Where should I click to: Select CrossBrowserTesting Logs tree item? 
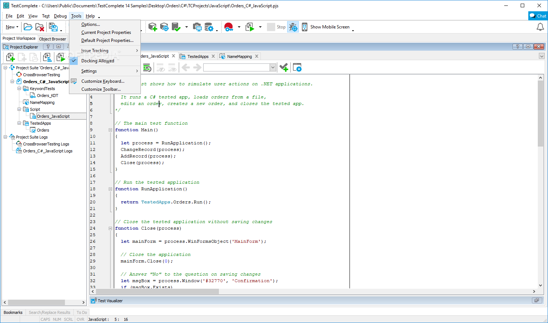(46, 144)
